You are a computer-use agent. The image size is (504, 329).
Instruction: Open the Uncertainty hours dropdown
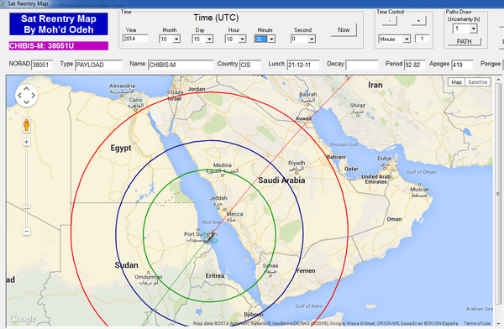pos(474,29)
